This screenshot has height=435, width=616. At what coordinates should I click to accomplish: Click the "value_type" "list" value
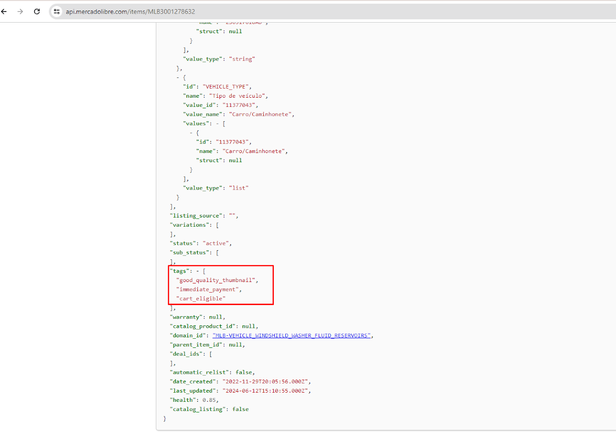[x=239, y=188]
